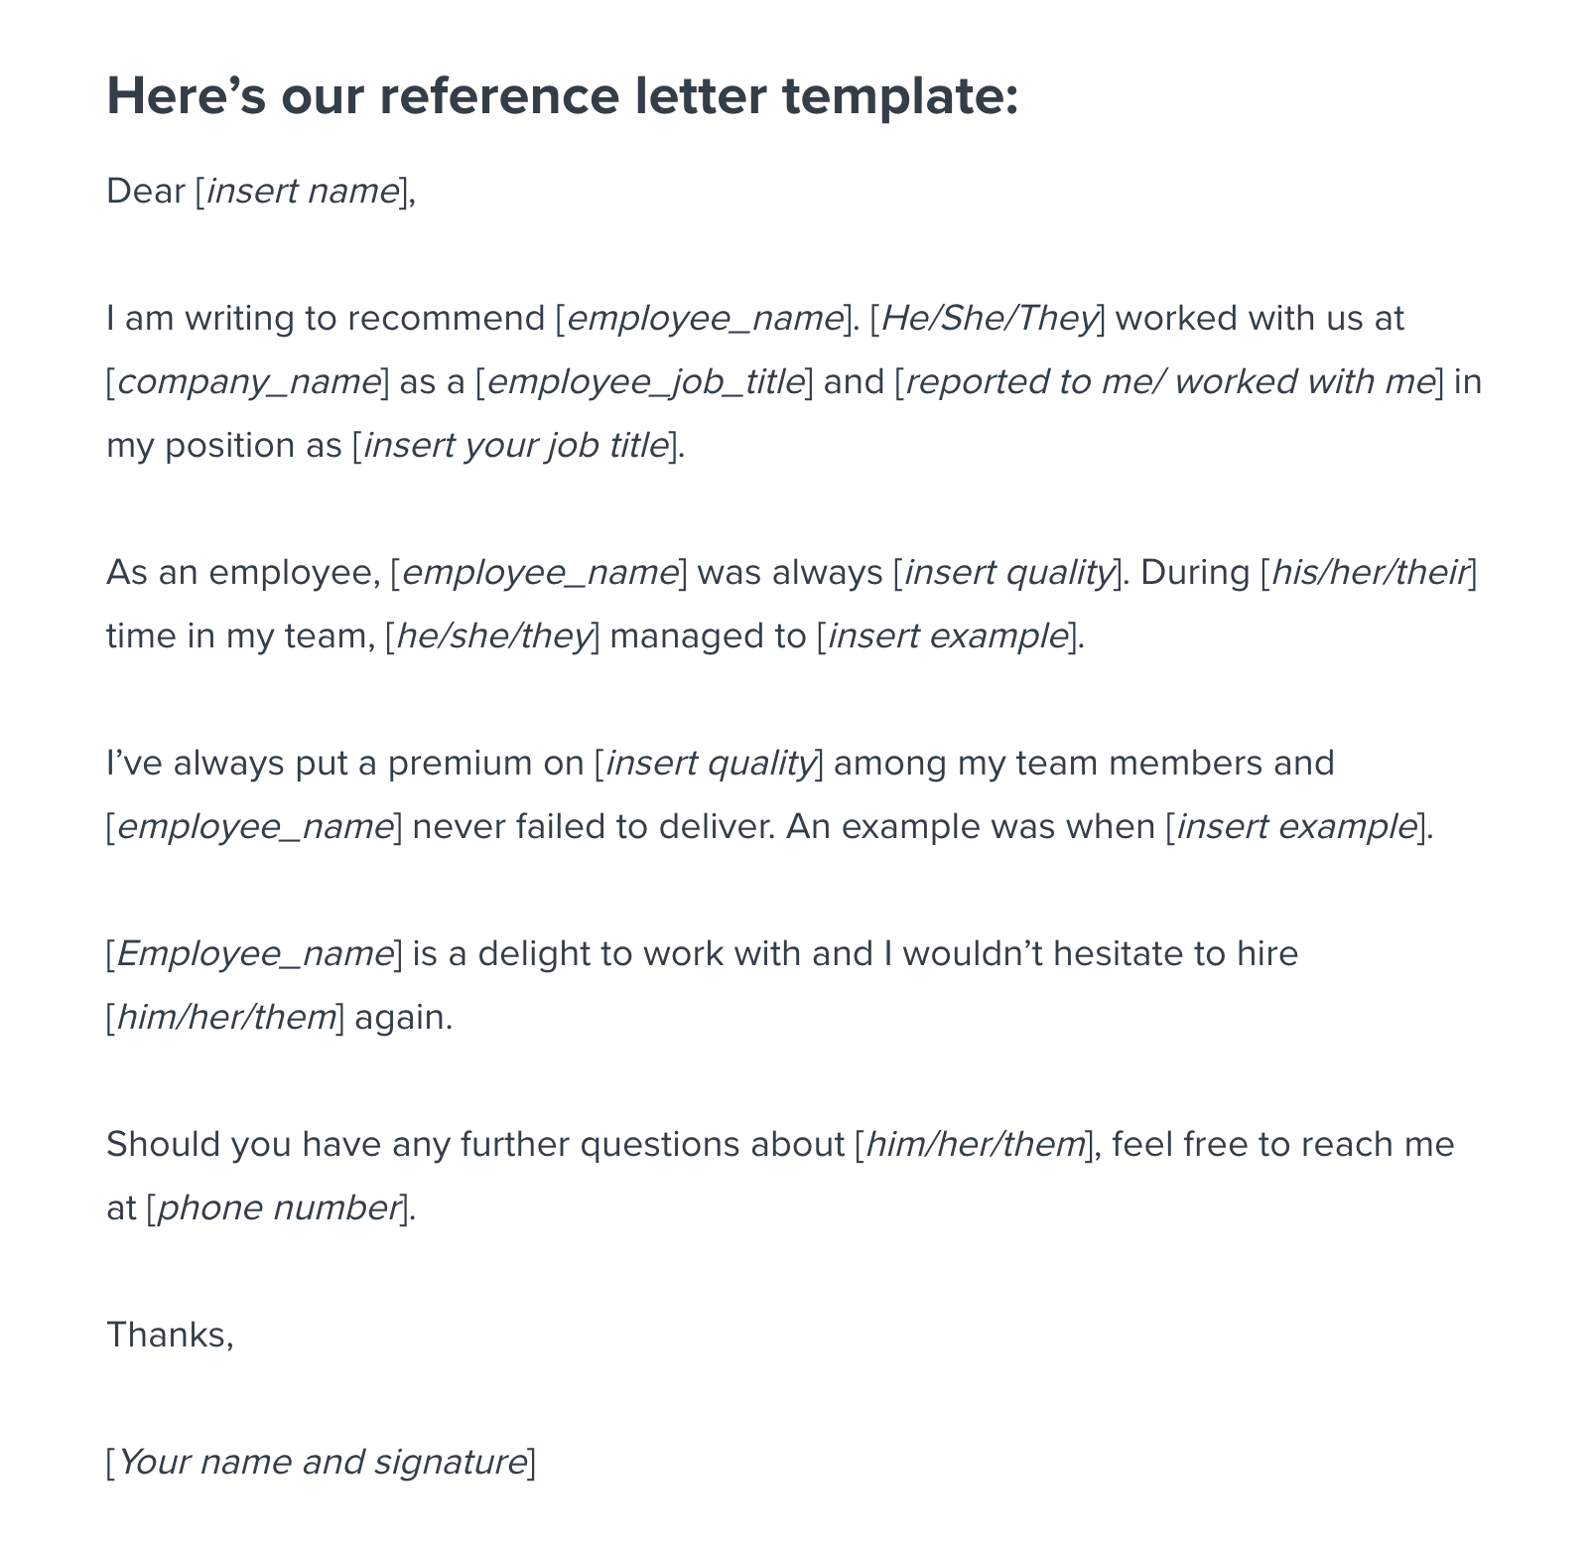The width and height of the screenshot is (1593, 1556).
Task: Select the capitalized [He/She/They] placeholder
Action: pos(988,318)
